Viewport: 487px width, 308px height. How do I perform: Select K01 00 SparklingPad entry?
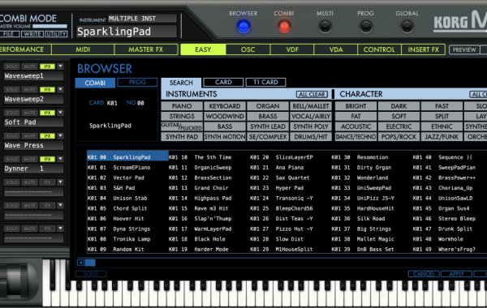127,157
